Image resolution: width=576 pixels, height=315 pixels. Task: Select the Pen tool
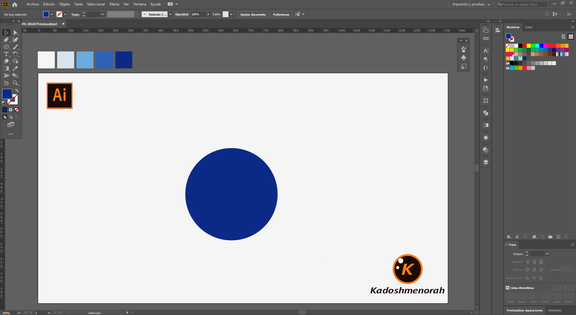6,40
